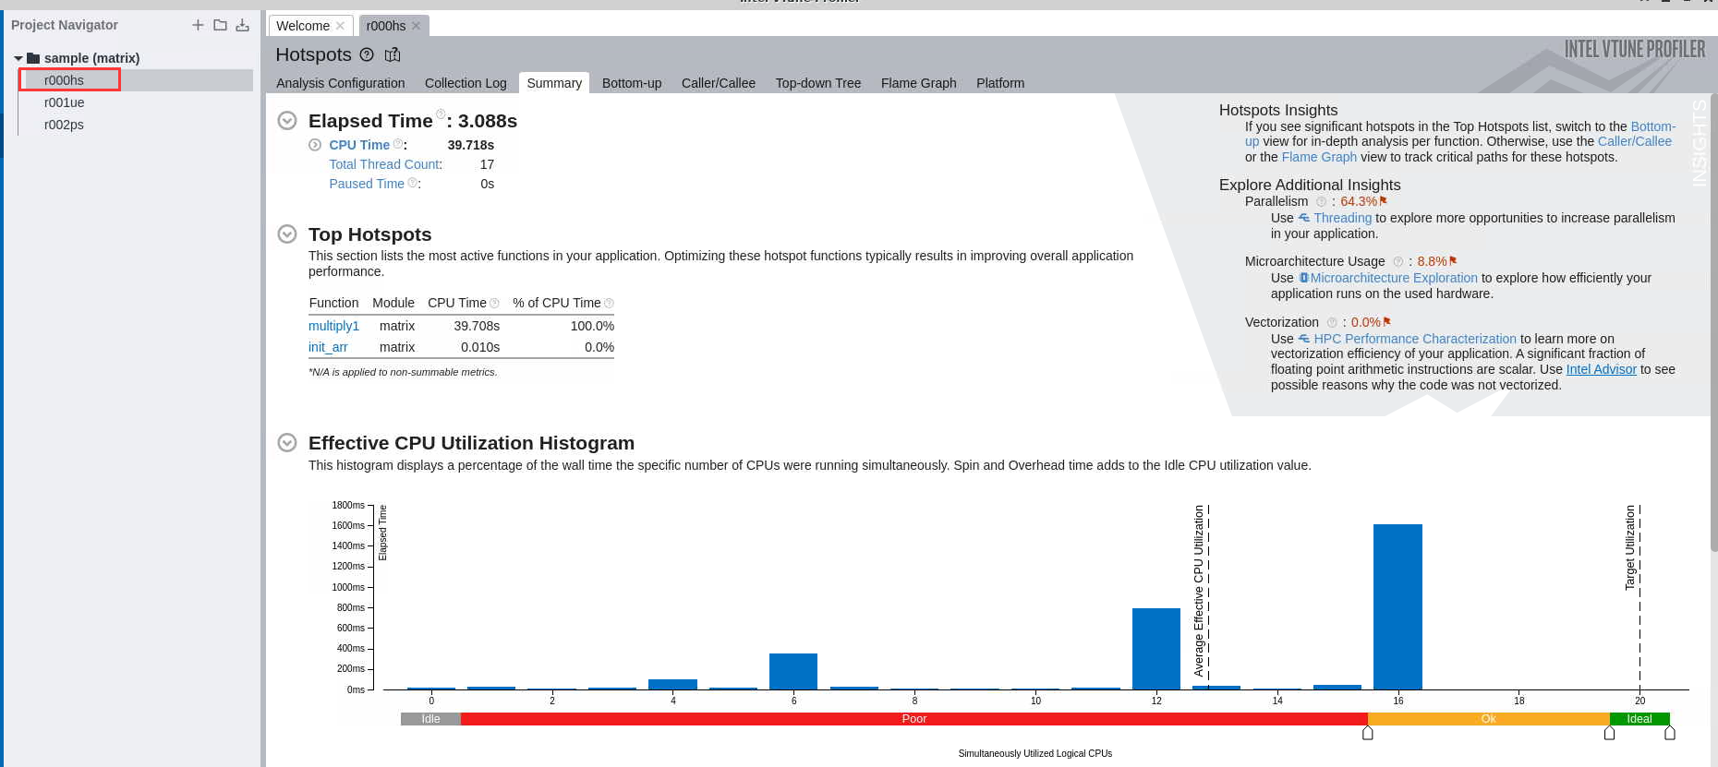The width and height of the screenshot is (1718, 767).
Task: Open the Intel Advisor link
Action: [1601, 369]
